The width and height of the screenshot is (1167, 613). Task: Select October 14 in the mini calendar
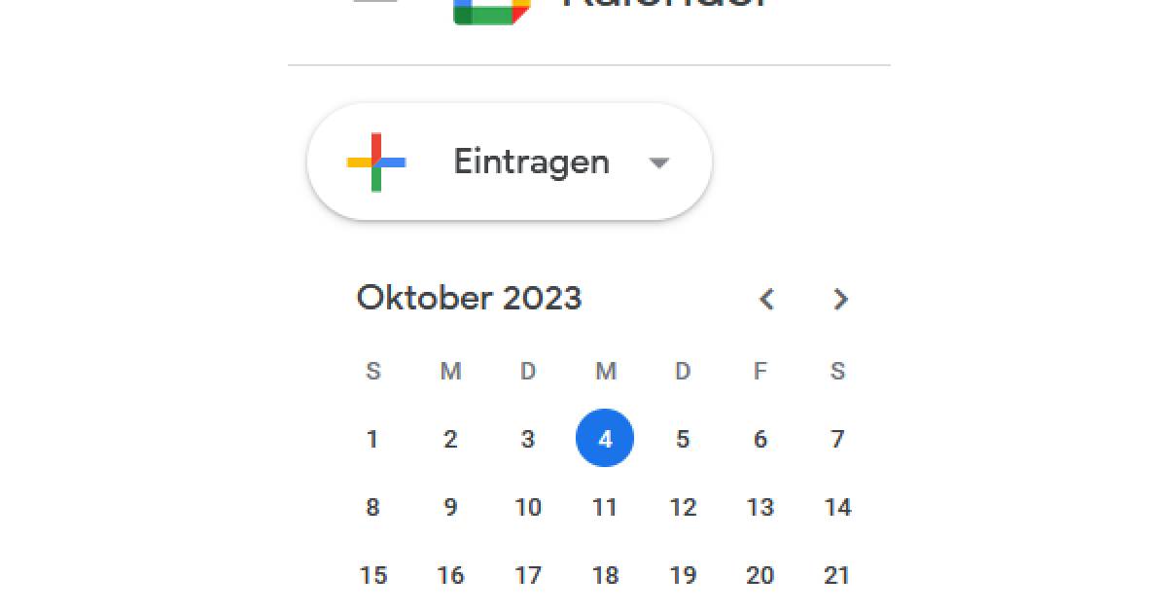coord(837,507)
